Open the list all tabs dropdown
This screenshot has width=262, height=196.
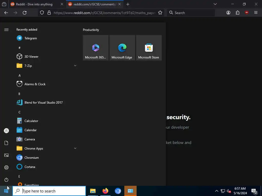click(215, 4)
